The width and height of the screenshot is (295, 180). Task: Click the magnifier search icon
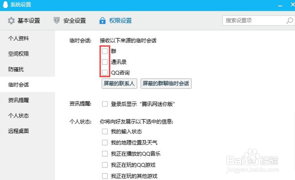[x=290, y=20]
